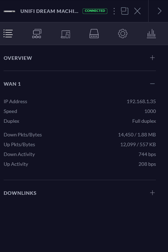Viewport: 168px width, 252px height.
Task: Click the CONNECTED status badge
Action: (x=95, y=11)
